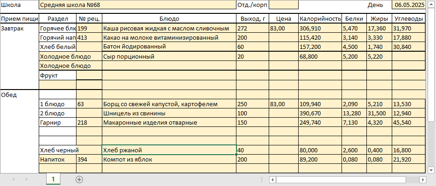
Task: Go to previous sheet arrow
Action: (13, 180)
